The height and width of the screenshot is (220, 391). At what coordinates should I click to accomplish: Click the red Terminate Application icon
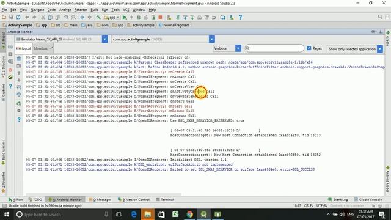click(x=10, y=70)
